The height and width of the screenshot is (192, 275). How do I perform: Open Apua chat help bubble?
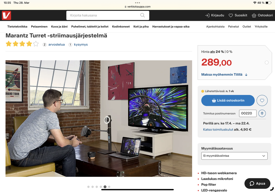coord(257,183)
